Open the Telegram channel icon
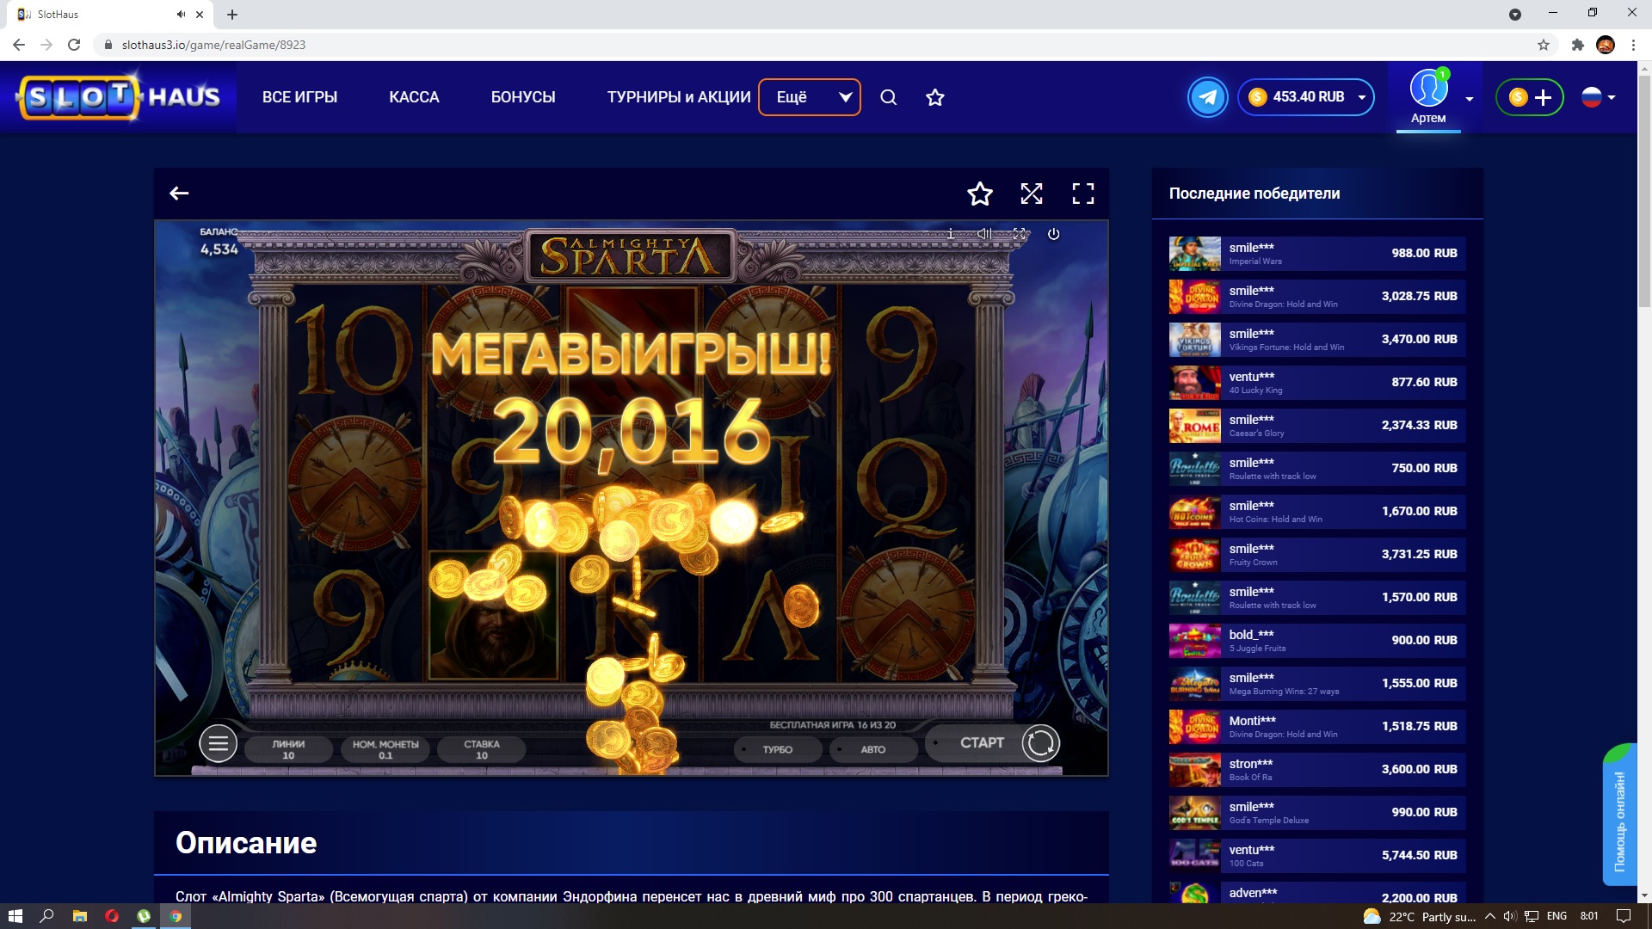Viewport: 1652px width, 929px height. click(x=1208, y=97)
